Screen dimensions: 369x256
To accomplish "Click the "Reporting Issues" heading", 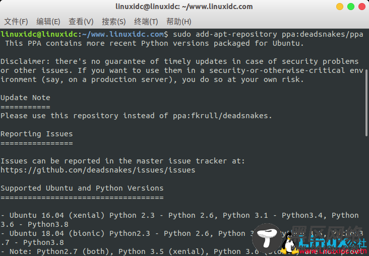I will click(x=37, y=134).
